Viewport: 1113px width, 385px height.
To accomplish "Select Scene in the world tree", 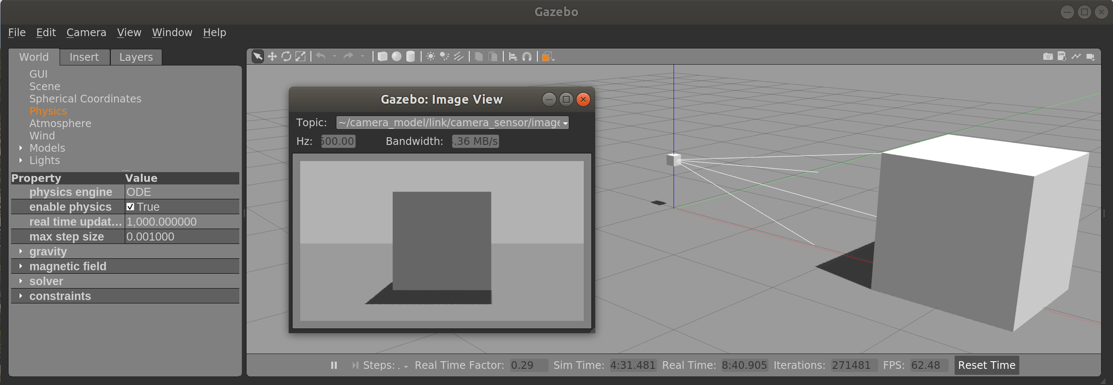I will pos(45,87).
